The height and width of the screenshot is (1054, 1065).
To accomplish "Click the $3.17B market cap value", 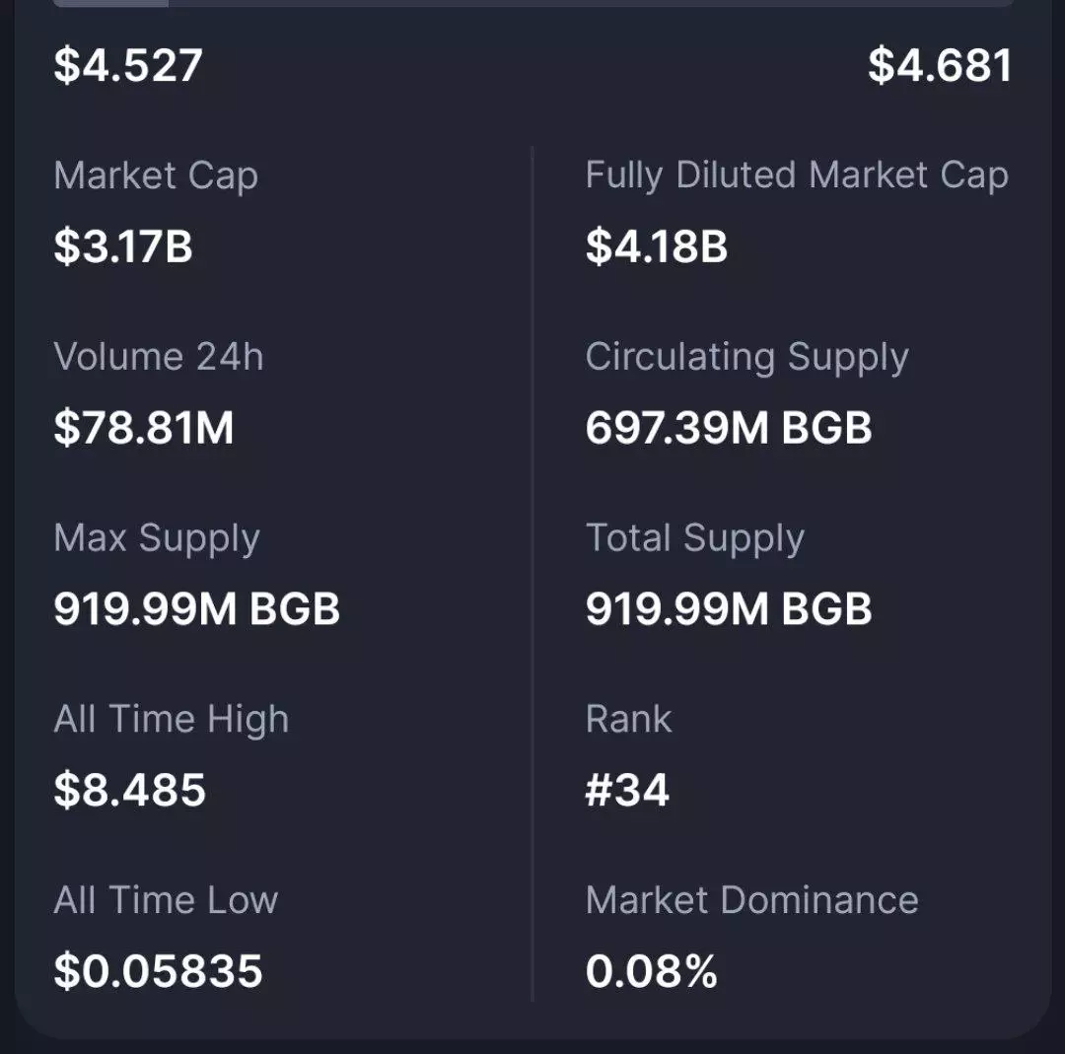I will [x=123, y=246].
